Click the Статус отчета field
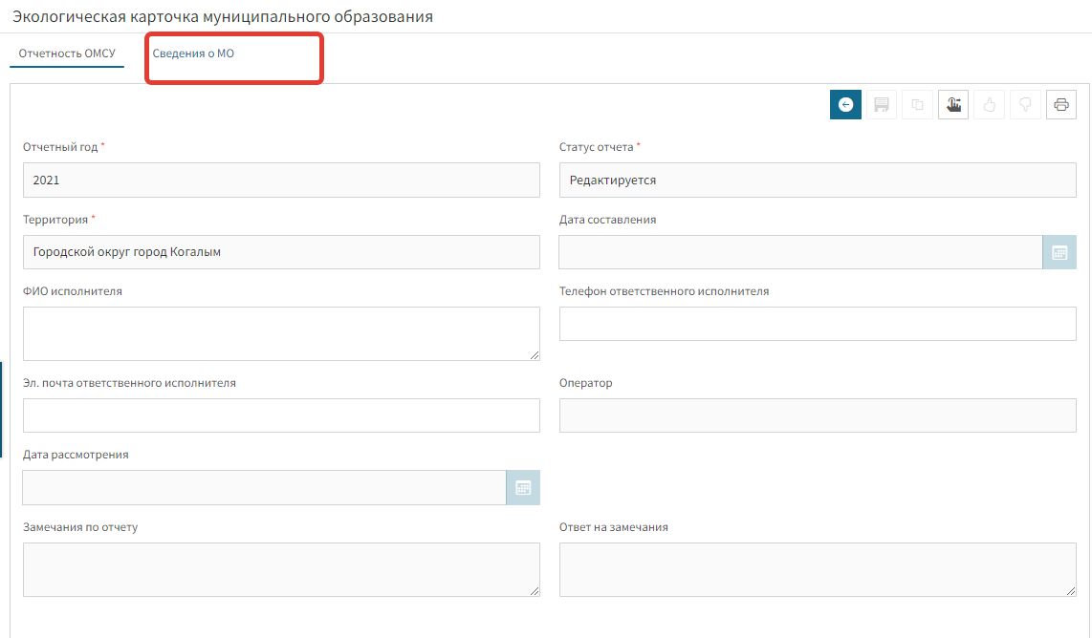This screenshot has width=1092, height=638. (818, 181)
